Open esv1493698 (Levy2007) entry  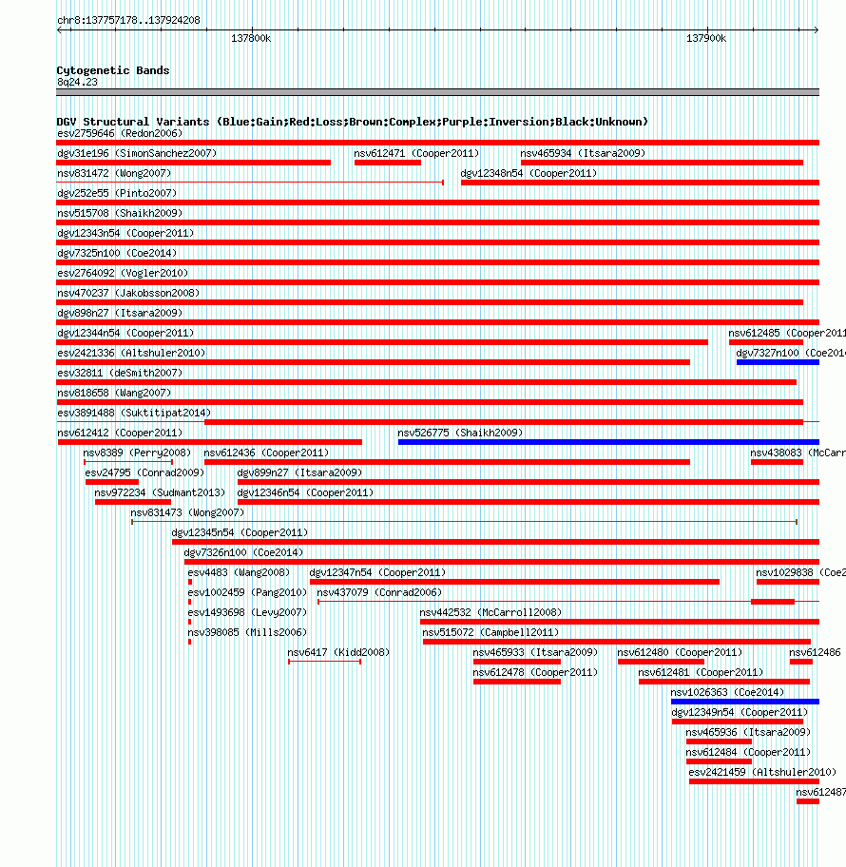[247, 611]
